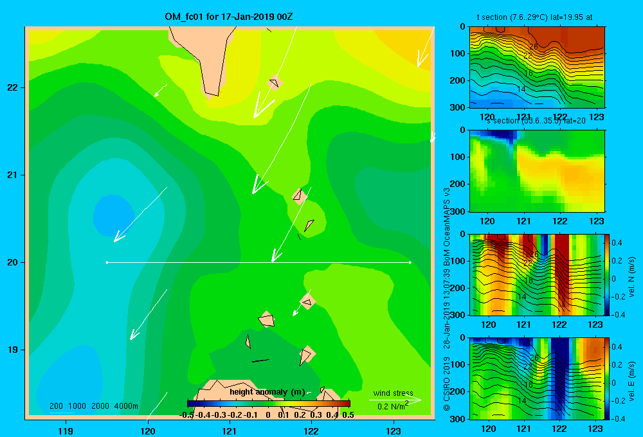
Task: Click latitude label 21 on the map axis
Action: pos(13,175)
